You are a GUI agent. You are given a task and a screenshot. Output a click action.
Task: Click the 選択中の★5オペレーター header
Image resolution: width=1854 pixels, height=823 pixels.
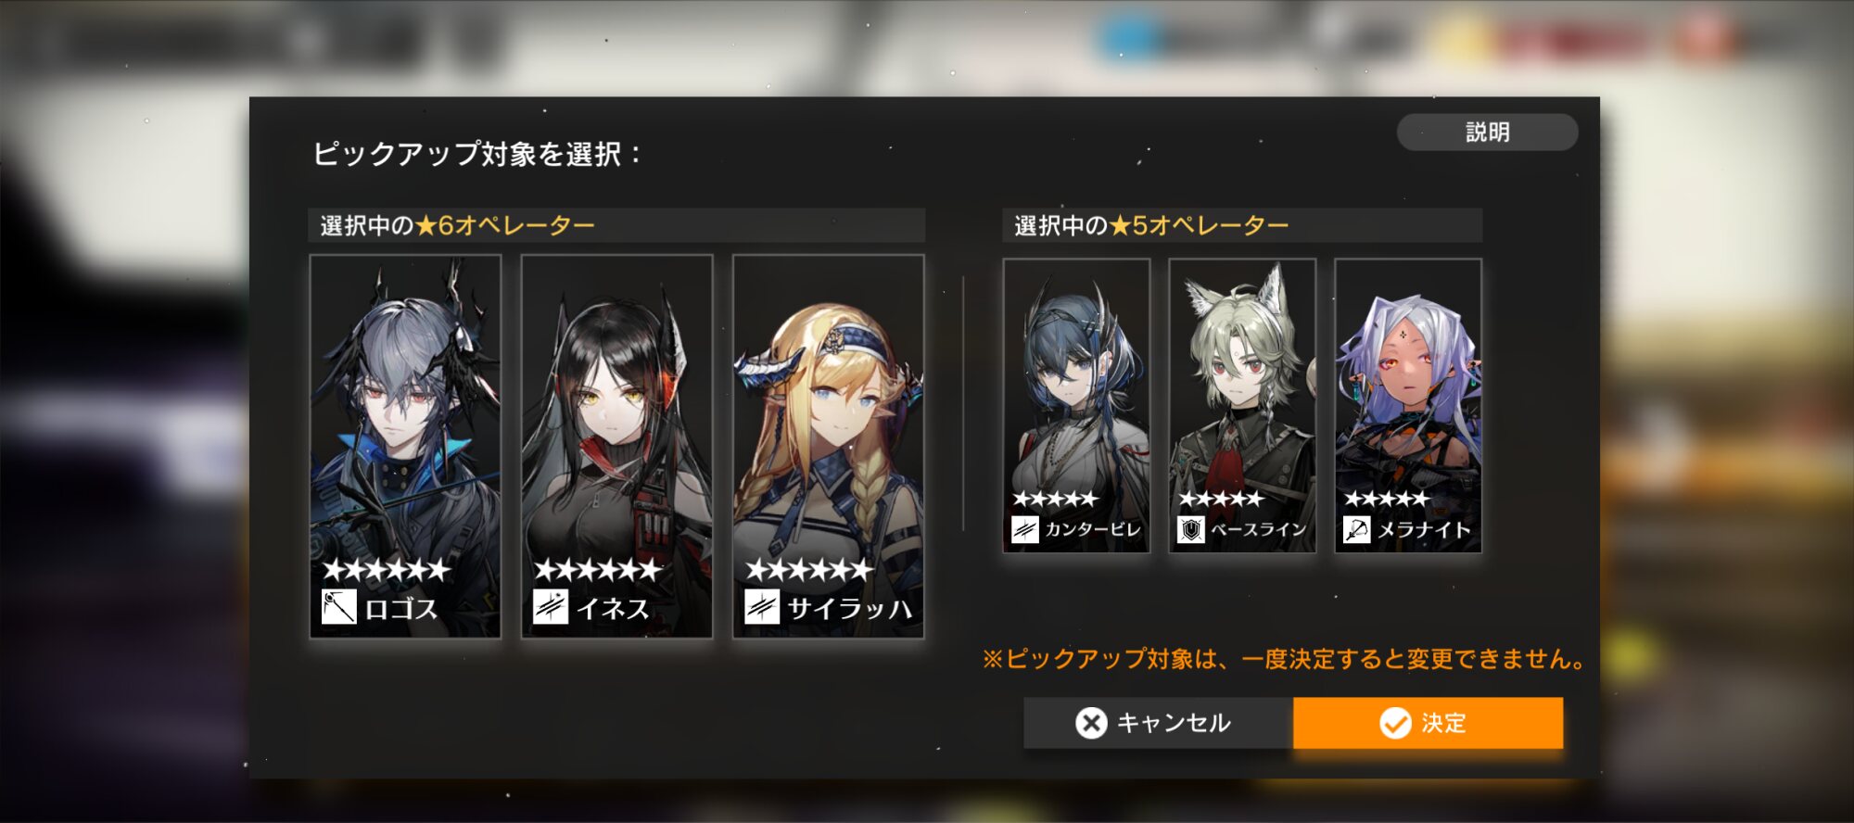coord(1150,225)
